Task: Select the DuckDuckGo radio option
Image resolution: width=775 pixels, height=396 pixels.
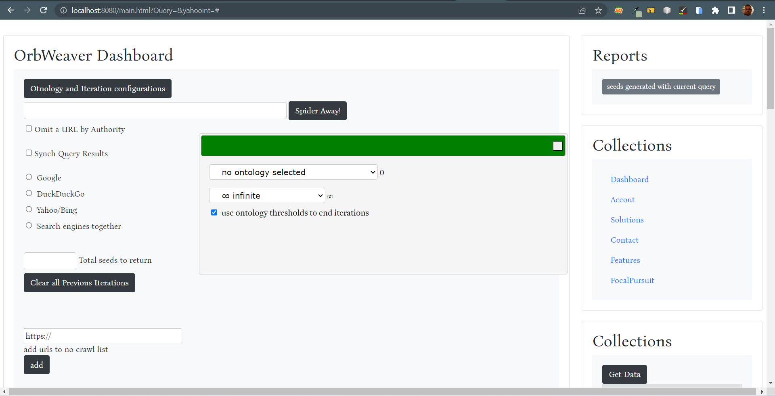Action: click(29, 193)
